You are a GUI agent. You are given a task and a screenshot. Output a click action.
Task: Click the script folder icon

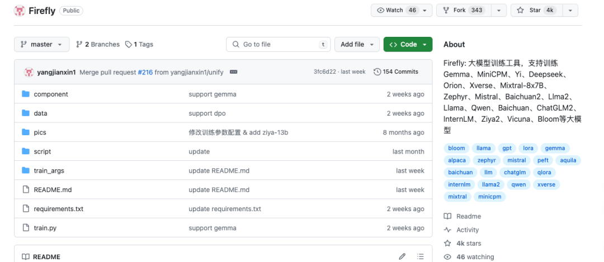[x=26, y=151]
